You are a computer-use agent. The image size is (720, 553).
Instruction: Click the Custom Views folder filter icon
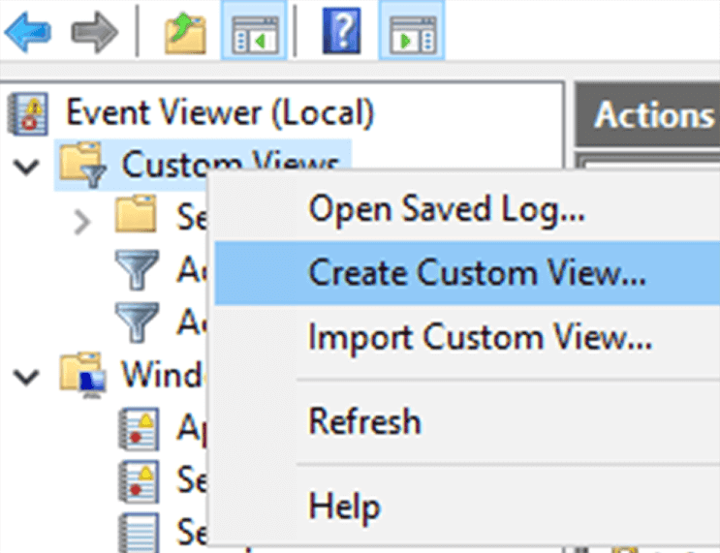click(83, 165)
